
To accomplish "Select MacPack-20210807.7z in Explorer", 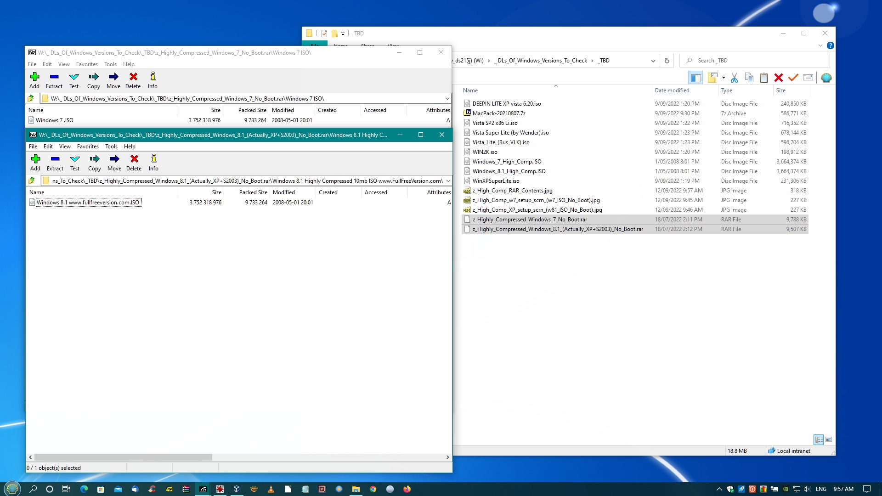I will (x=499, y=113).
